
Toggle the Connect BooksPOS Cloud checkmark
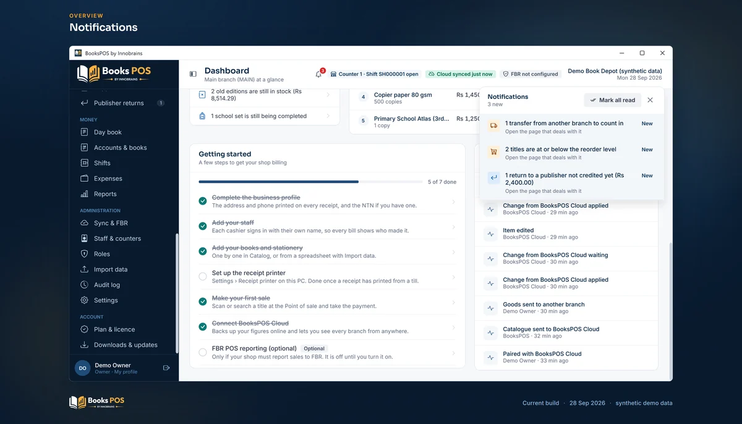pos(203,327)
